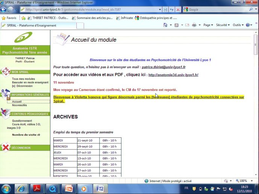Click the patrice.thiriet@univ-lyon1.fr mail link

coord(164,67)
